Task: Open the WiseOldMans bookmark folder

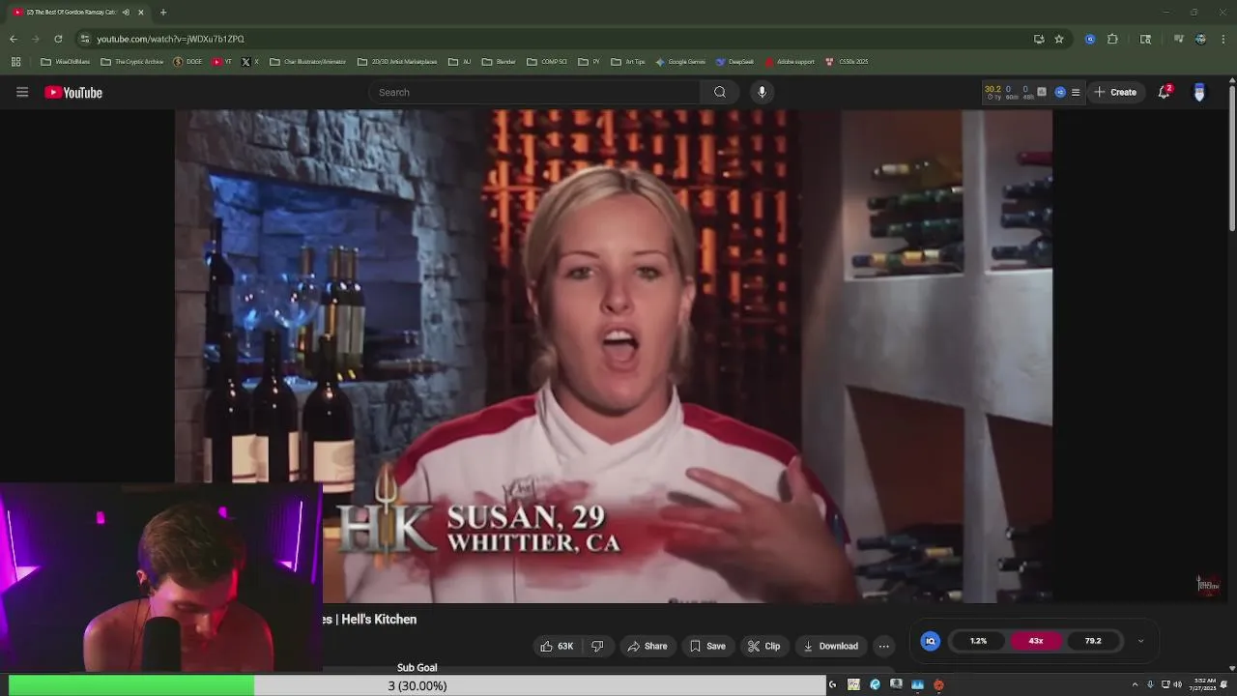Action: 66,62
